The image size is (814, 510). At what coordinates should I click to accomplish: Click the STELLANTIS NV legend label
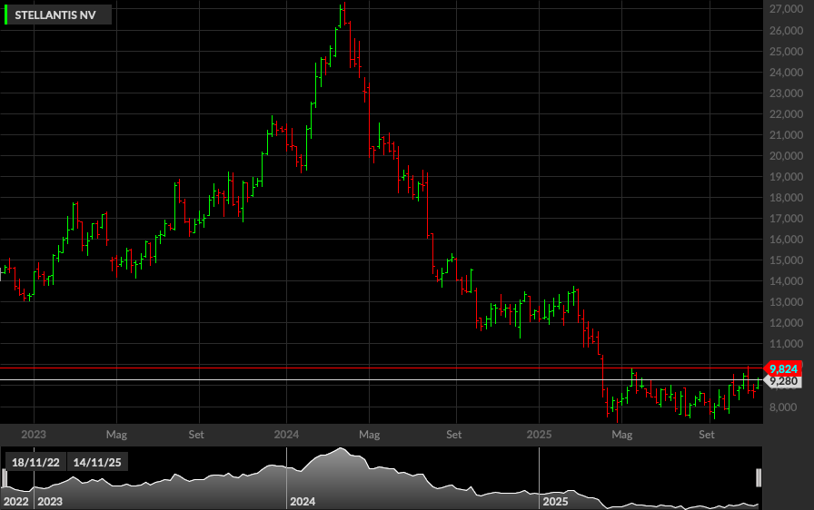click(55, 15)
